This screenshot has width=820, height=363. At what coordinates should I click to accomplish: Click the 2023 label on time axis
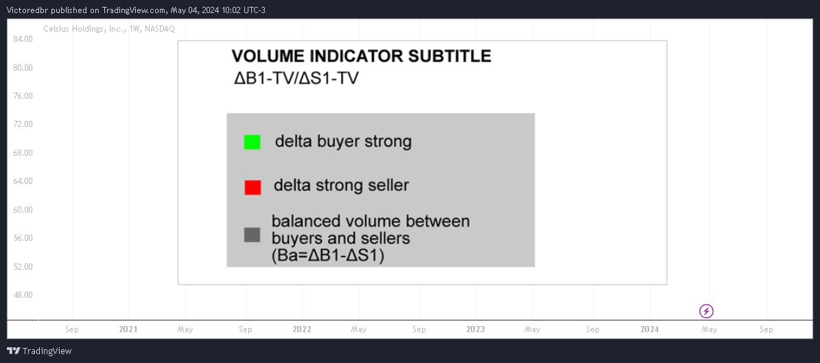point(476,329)
